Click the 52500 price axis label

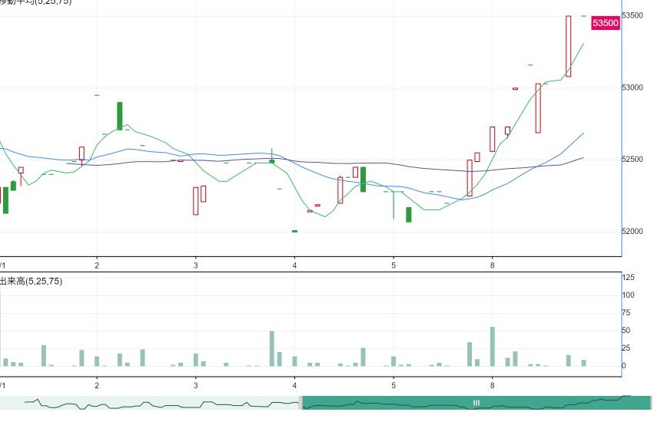(x=632, y=160)
